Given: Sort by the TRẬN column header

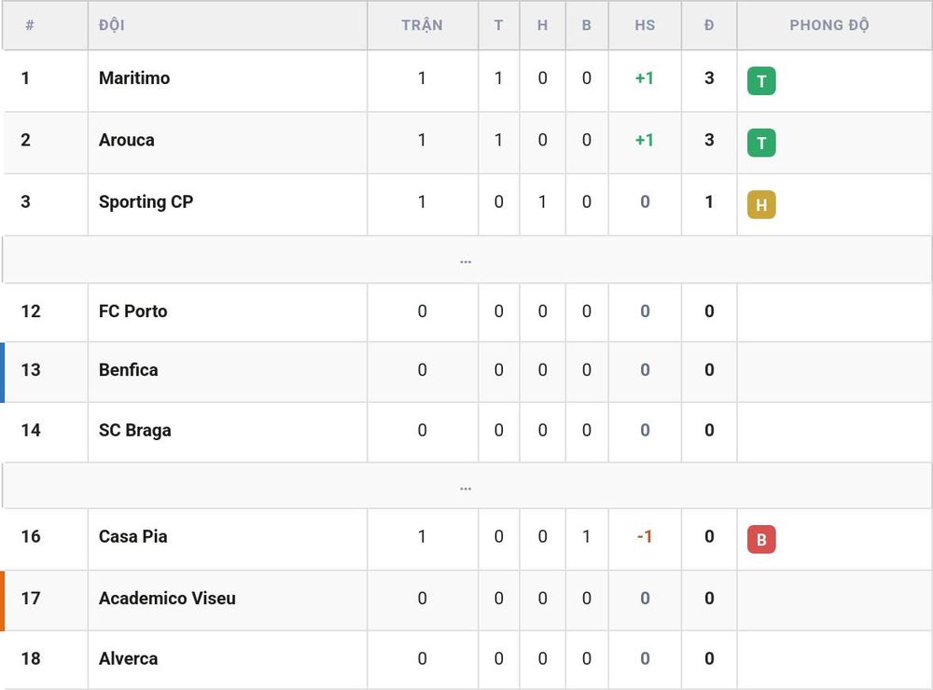Looking at the screenshot, I should click(422, 25).
